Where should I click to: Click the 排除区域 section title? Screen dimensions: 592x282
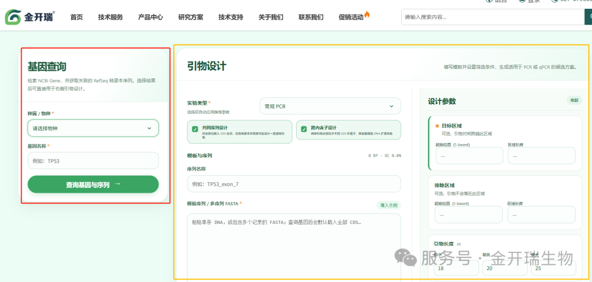[445, 185]
